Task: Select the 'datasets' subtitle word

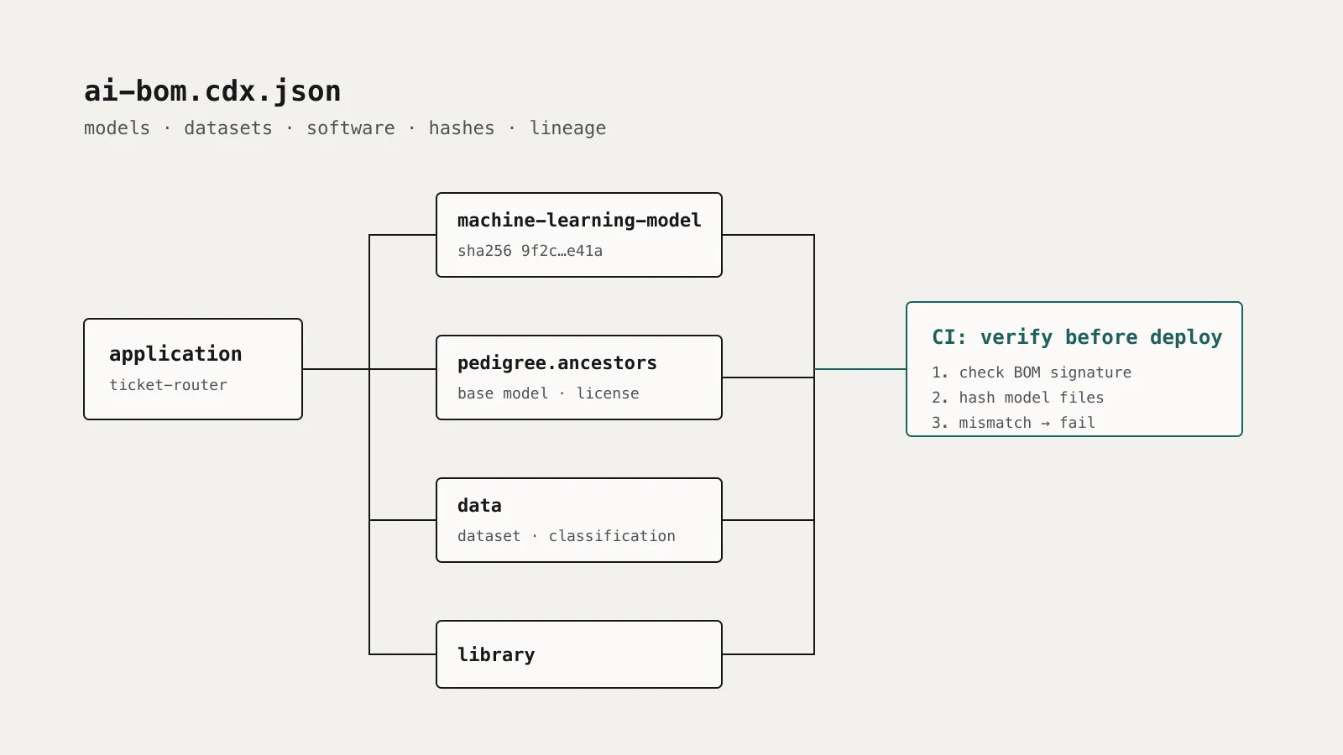Action: pyautogui.click(x=228, y=128)
